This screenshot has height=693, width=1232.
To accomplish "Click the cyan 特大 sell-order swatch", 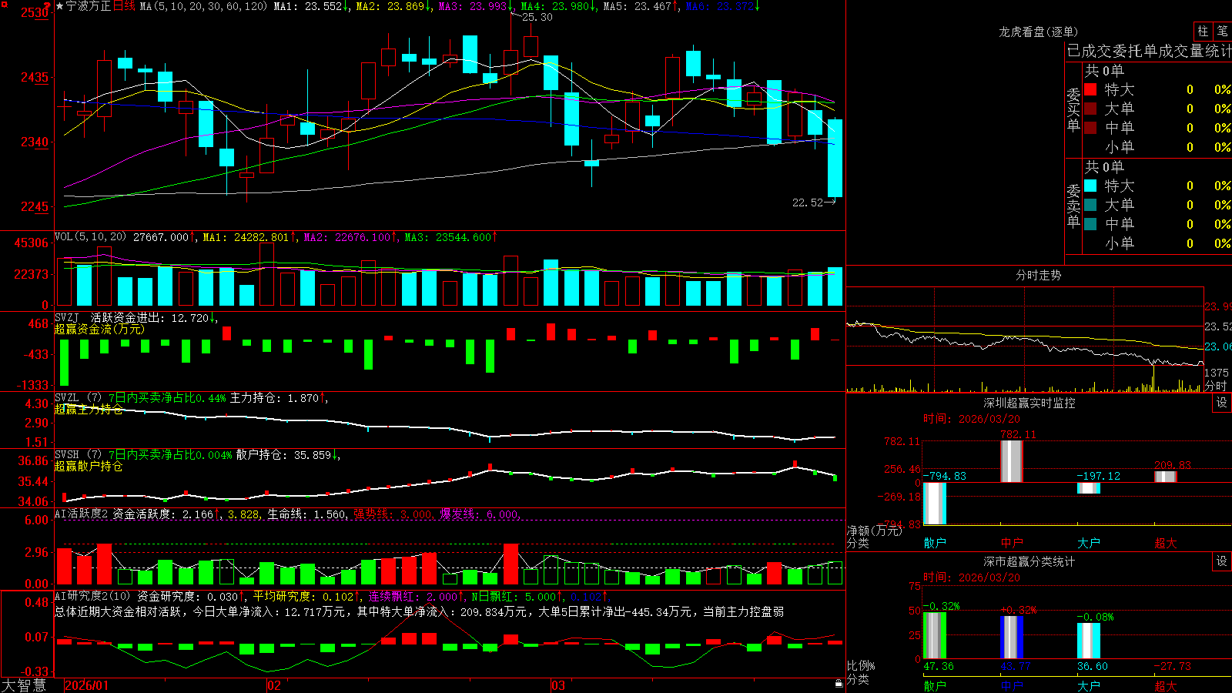I will click(1090, 186).
